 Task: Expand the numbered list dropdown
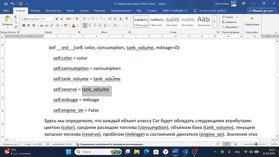tap(97, 19)
